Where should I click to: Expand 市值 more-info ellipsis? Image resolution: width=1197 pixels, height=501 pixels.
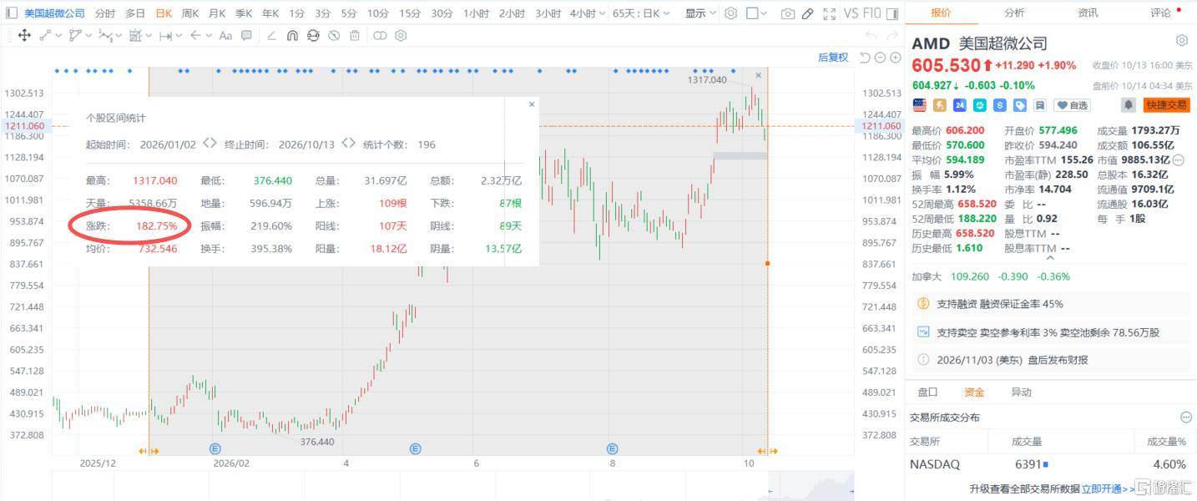pyautogui.click(x=1179, y=159)
